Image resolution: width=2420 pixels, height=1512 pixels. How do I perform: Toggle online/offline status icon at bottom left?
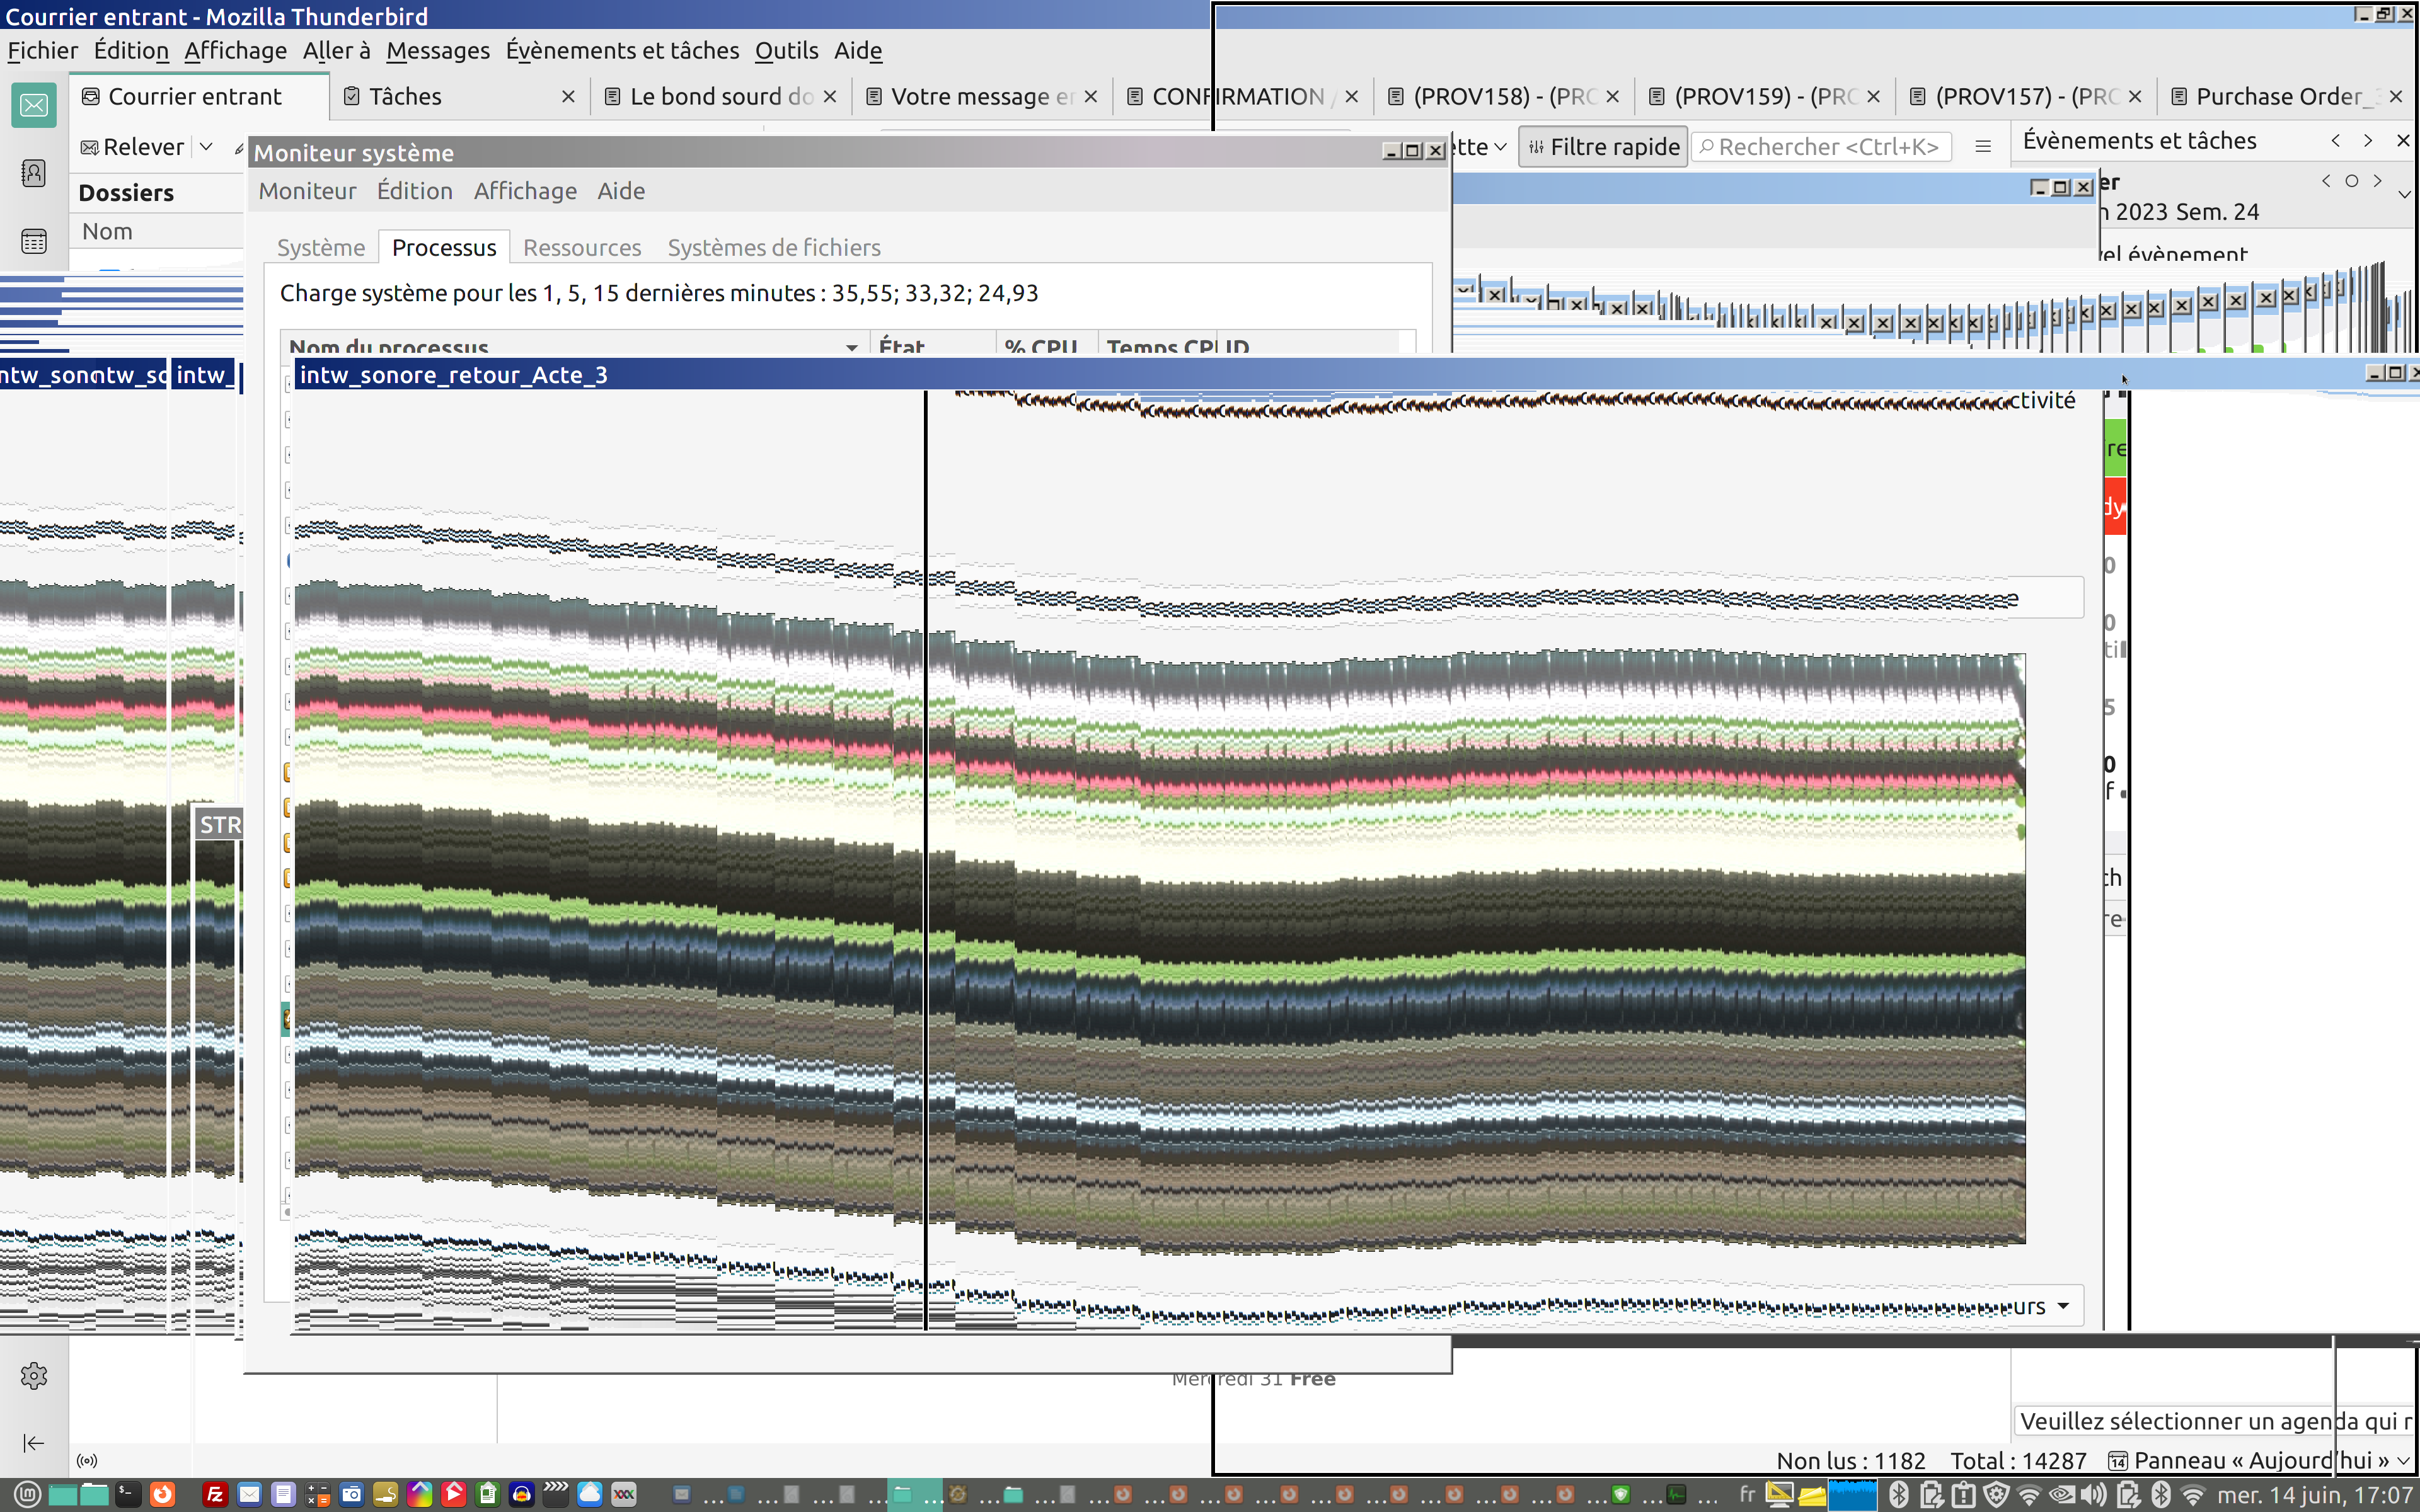87,1460
